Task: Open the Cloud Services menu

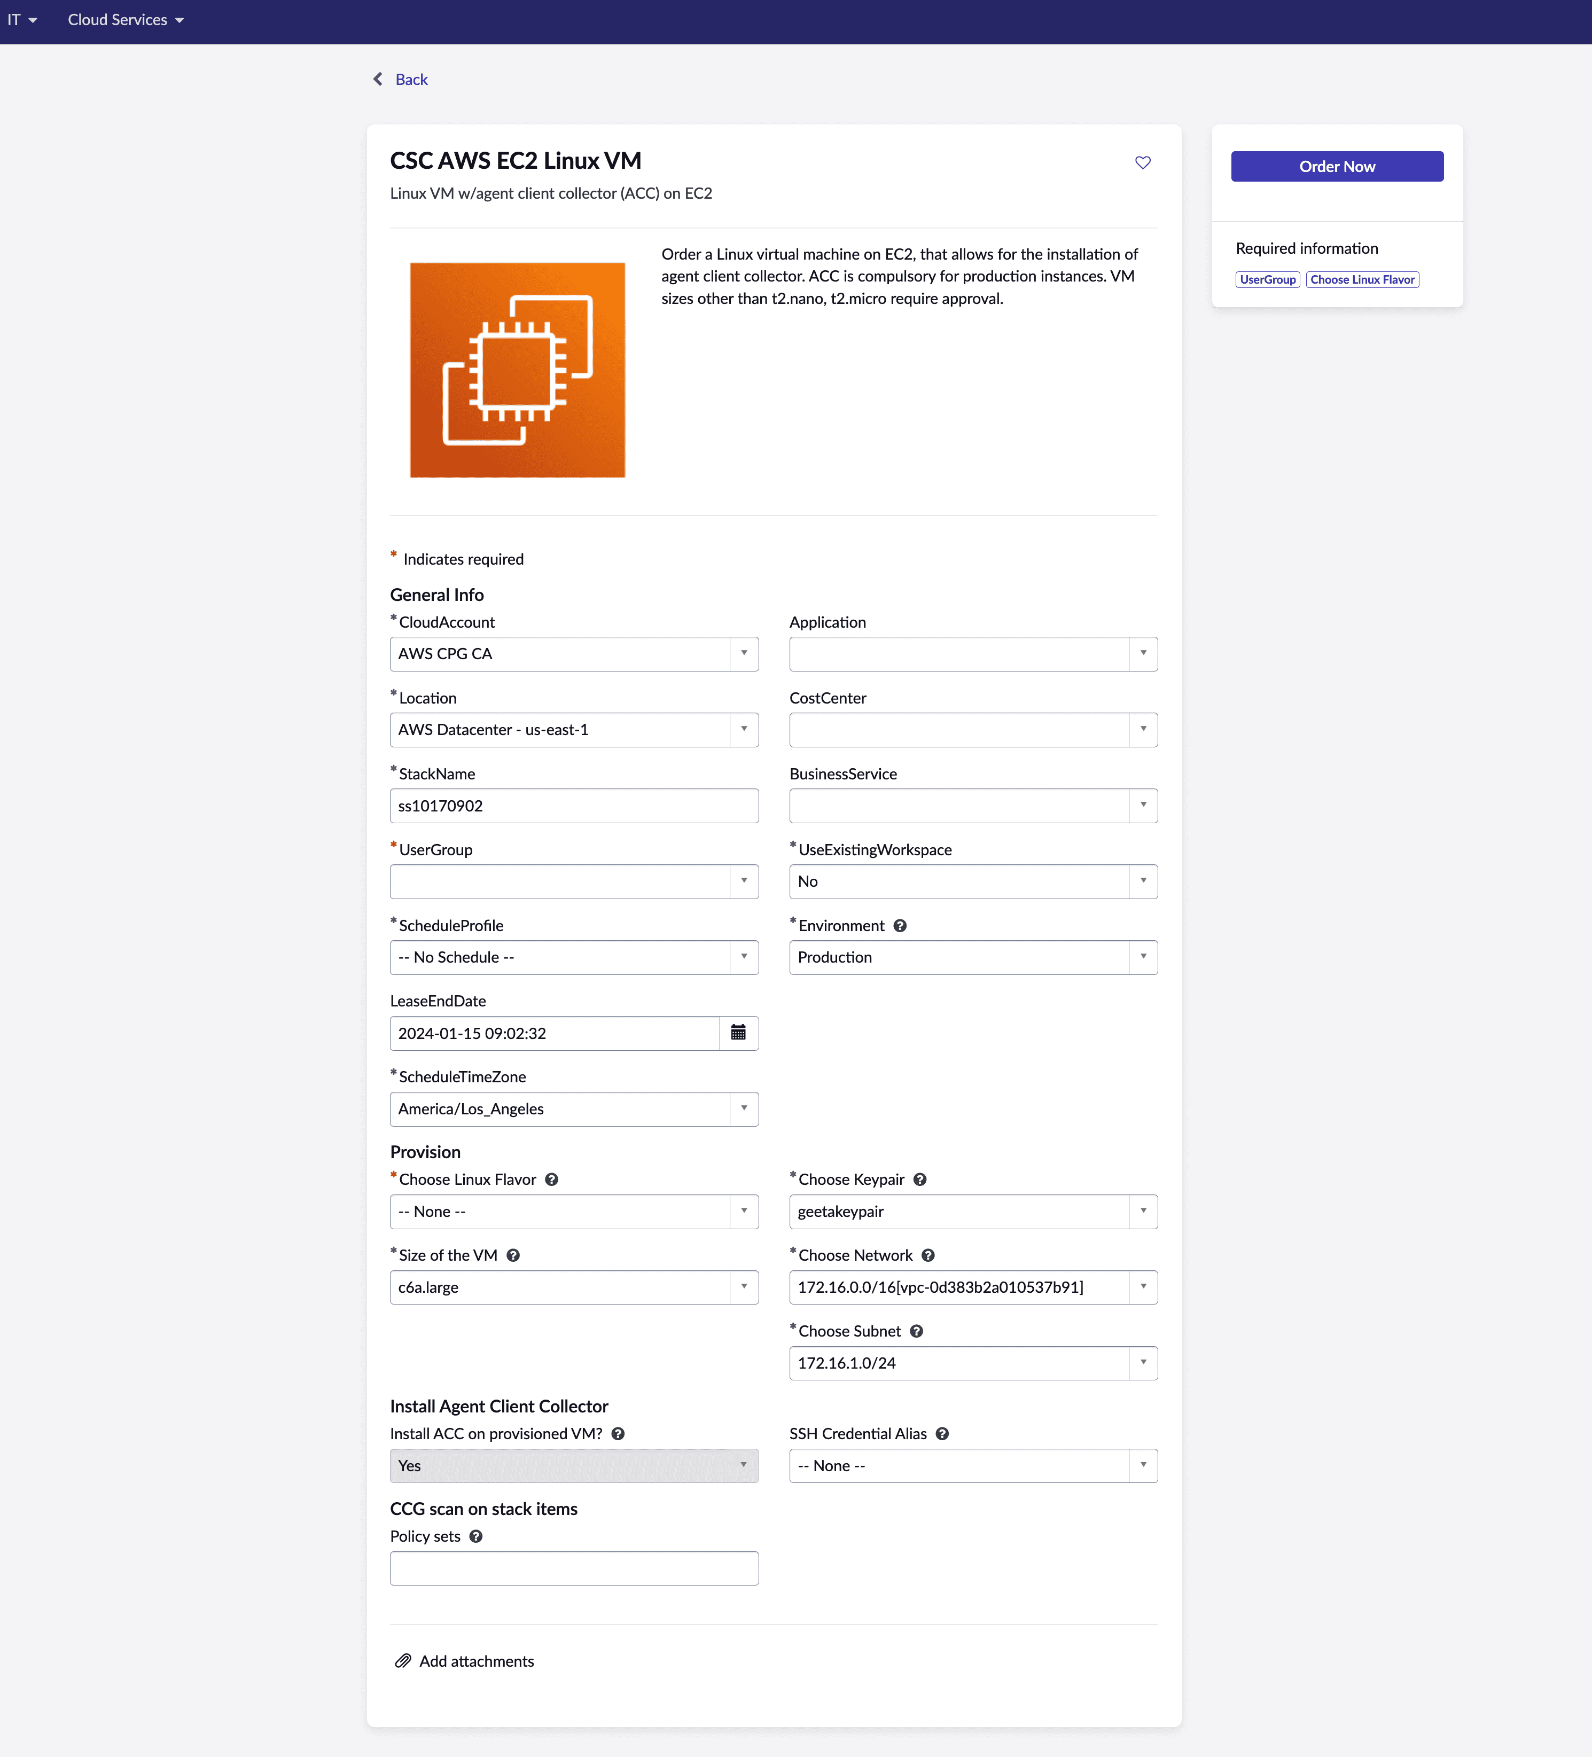Action: point(126,20)
